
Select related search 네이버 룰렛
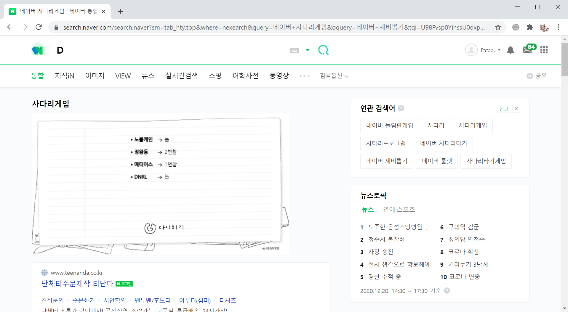pyautogui.click(x=437, y=161)
